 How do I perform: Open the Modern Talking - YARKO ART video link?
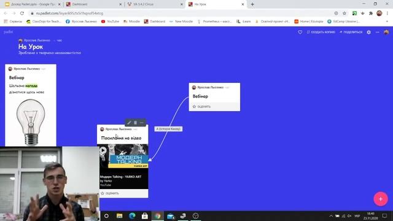pos(120,177)
